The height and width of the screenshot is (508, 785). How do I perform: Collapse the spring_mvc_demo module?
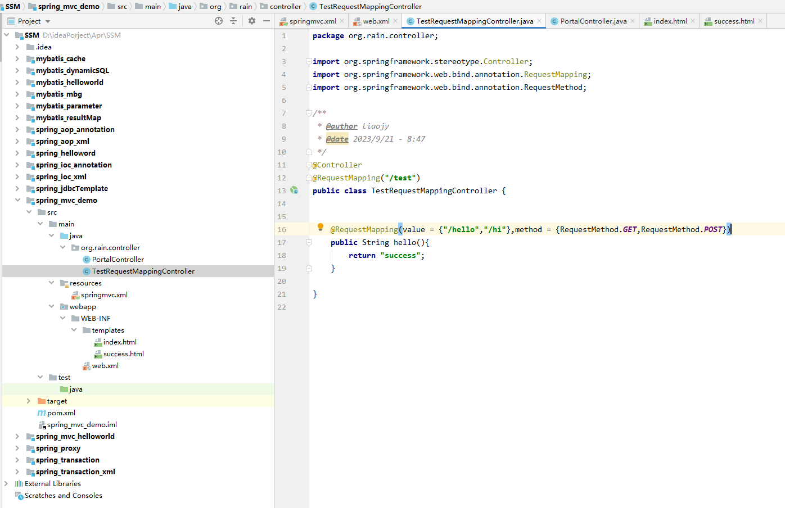(x=17, y=200)
